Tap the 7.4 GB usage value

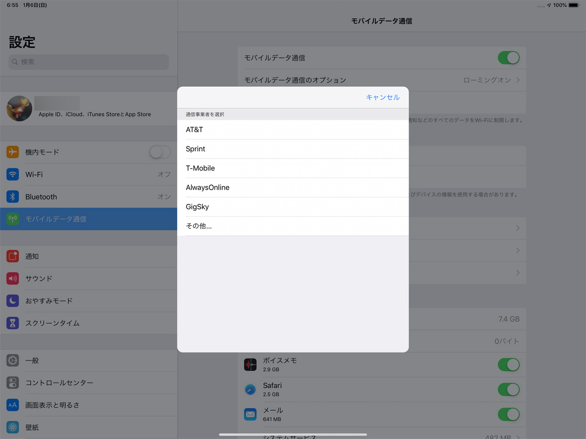click(x=509, y=319)
